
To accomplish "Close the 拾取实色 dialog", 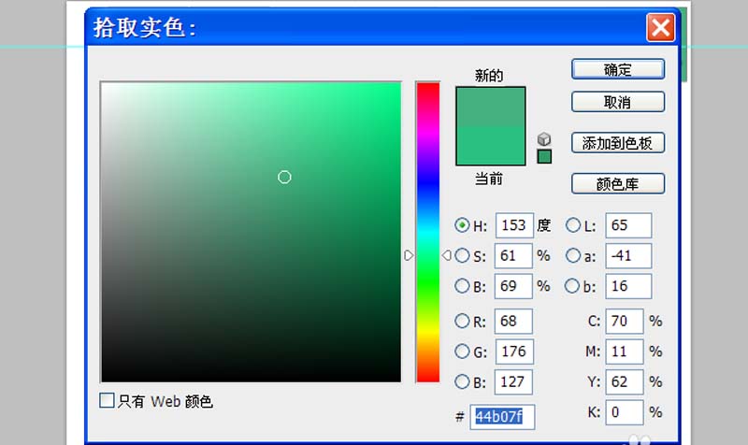I will [661, 27].
